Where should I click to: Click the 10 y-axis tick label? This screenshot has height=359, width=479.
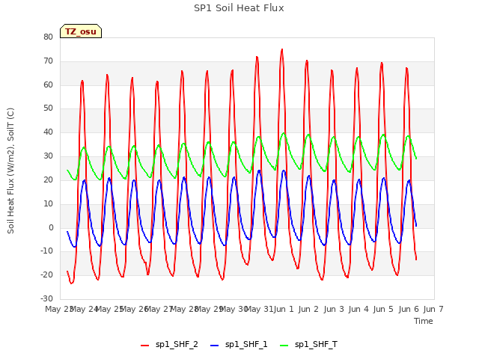coord(48,203)
